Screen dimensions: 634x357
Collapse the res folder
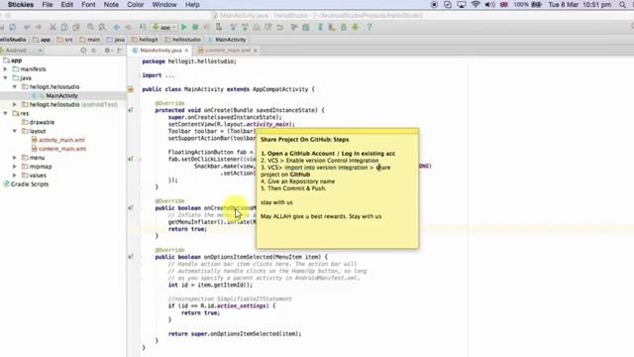point(6,113)
